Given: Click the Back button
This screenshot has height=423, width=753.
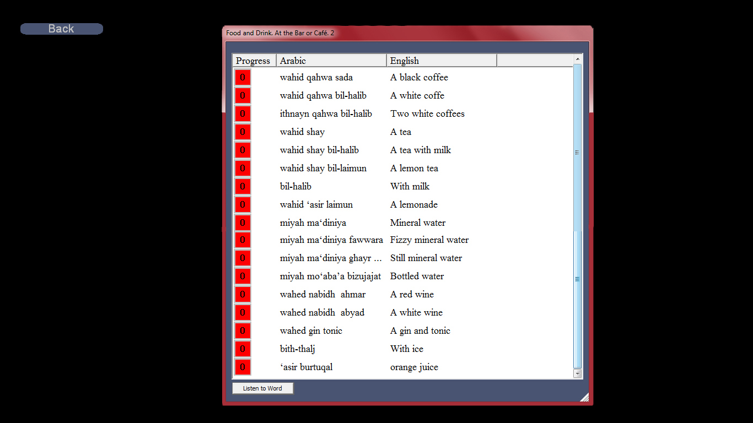Looking at the screenshot, I should (62, 29).
